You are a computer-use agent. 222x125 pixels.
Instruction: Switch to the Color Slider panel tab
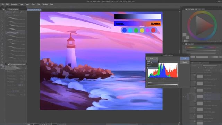click(x=190, y=44)
